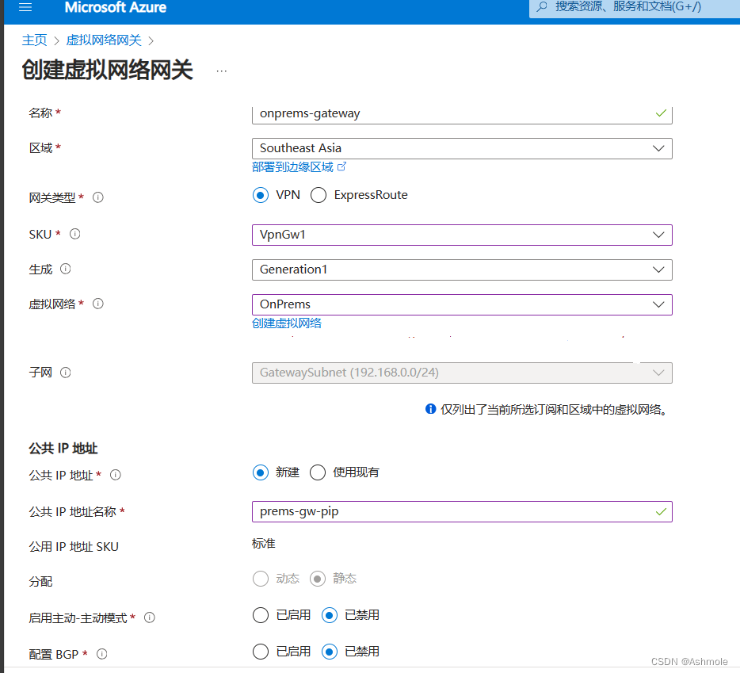Open the GatewaySubnet subnet dropdown

pyautogui.click(x=462, y=373)
